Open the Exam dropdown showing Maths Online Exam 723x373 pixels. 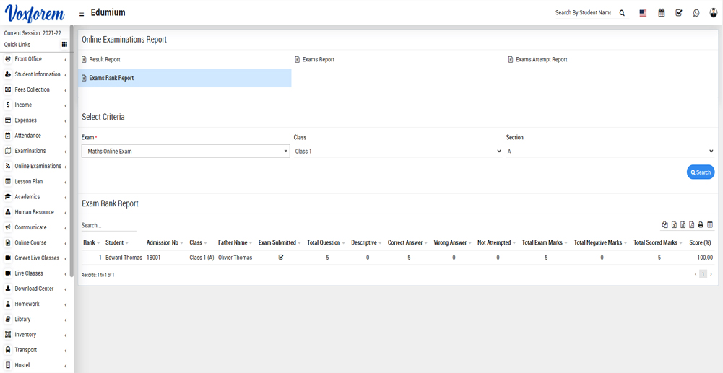(x=185, y=152)
